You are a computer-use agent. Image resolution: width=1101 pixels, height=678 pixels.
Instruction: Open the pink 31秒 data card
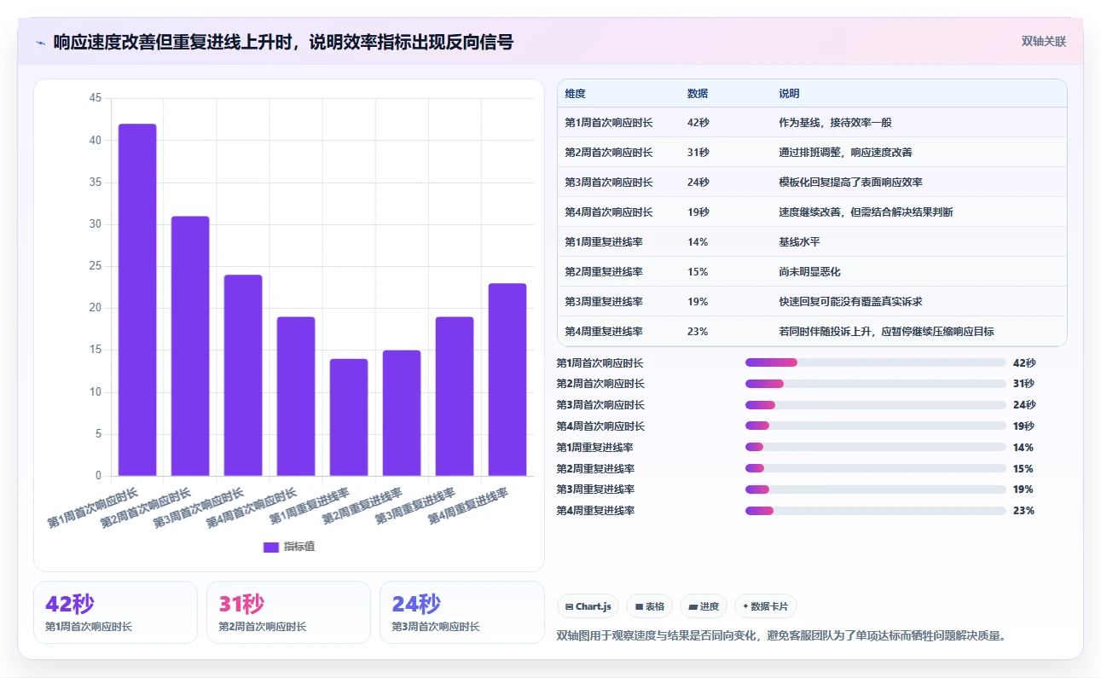[x=288, y=612]
